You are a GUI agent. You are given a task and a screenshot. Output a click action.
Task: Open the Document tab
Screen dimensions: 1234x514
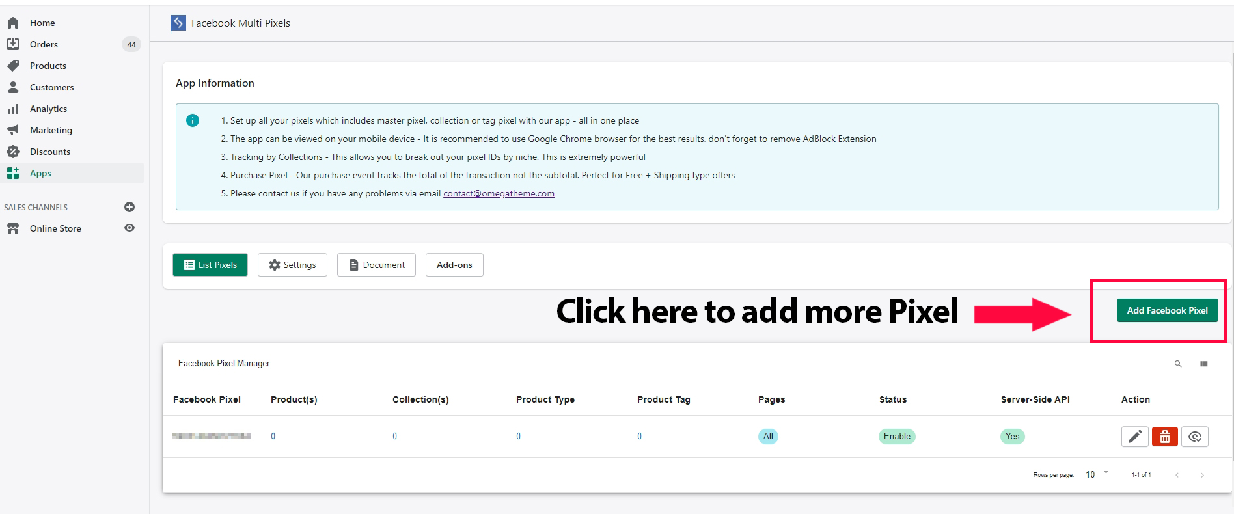376,265
